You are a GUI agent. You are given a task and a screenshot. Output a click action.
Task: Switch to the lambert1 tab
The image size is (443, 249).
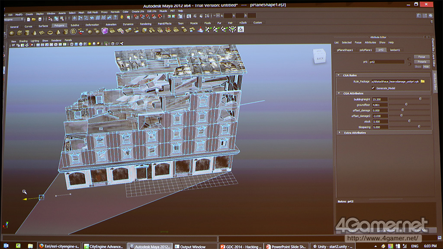point(395,50)
